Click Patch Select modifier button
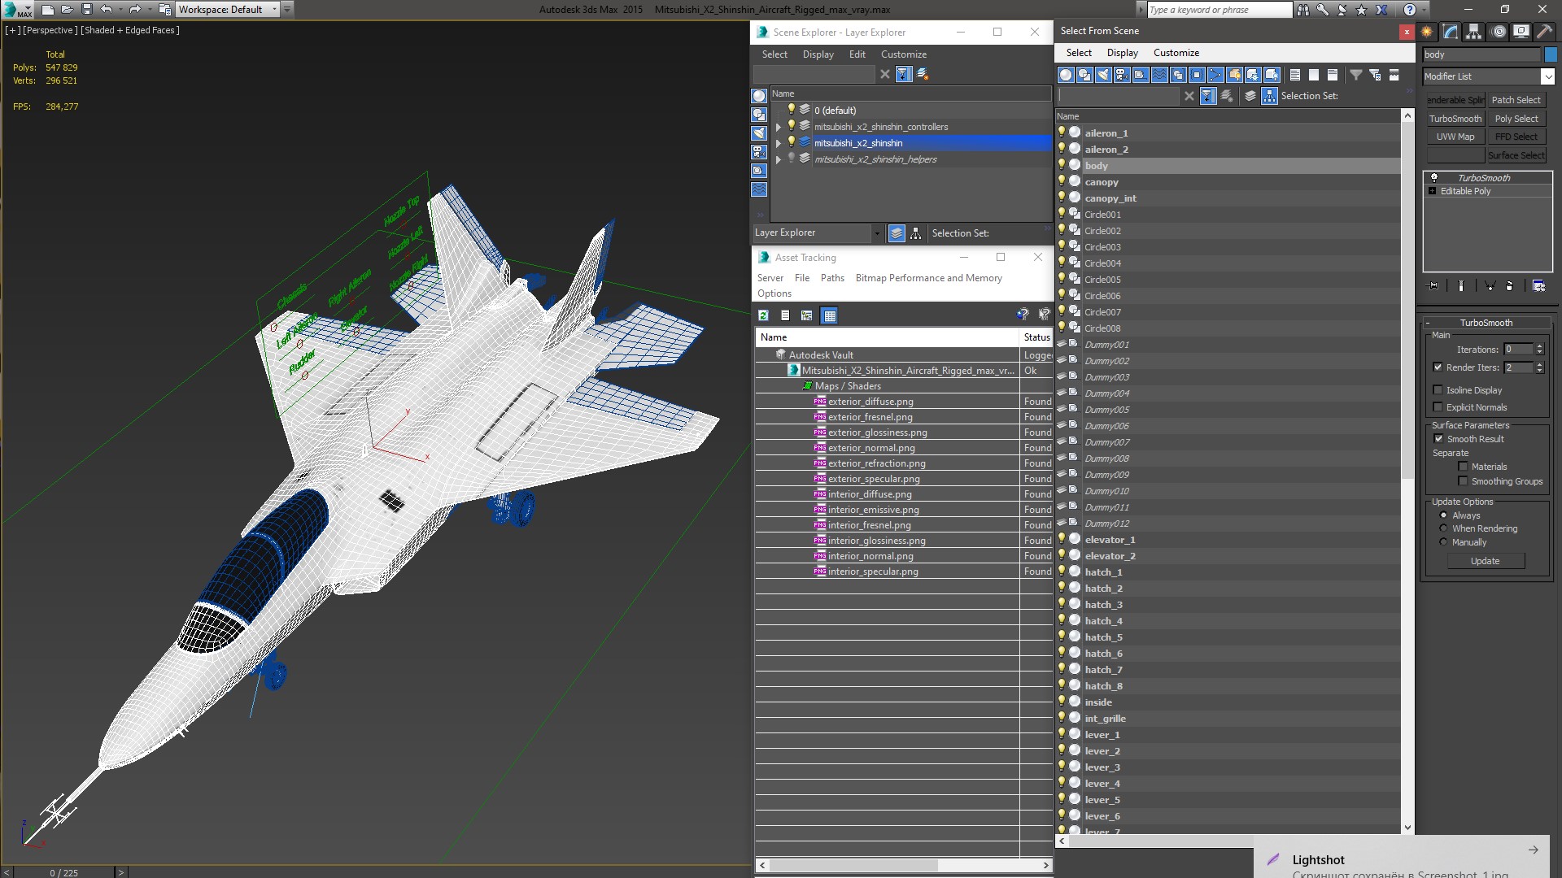1562x878 pixels. [x=1516, y=100]
